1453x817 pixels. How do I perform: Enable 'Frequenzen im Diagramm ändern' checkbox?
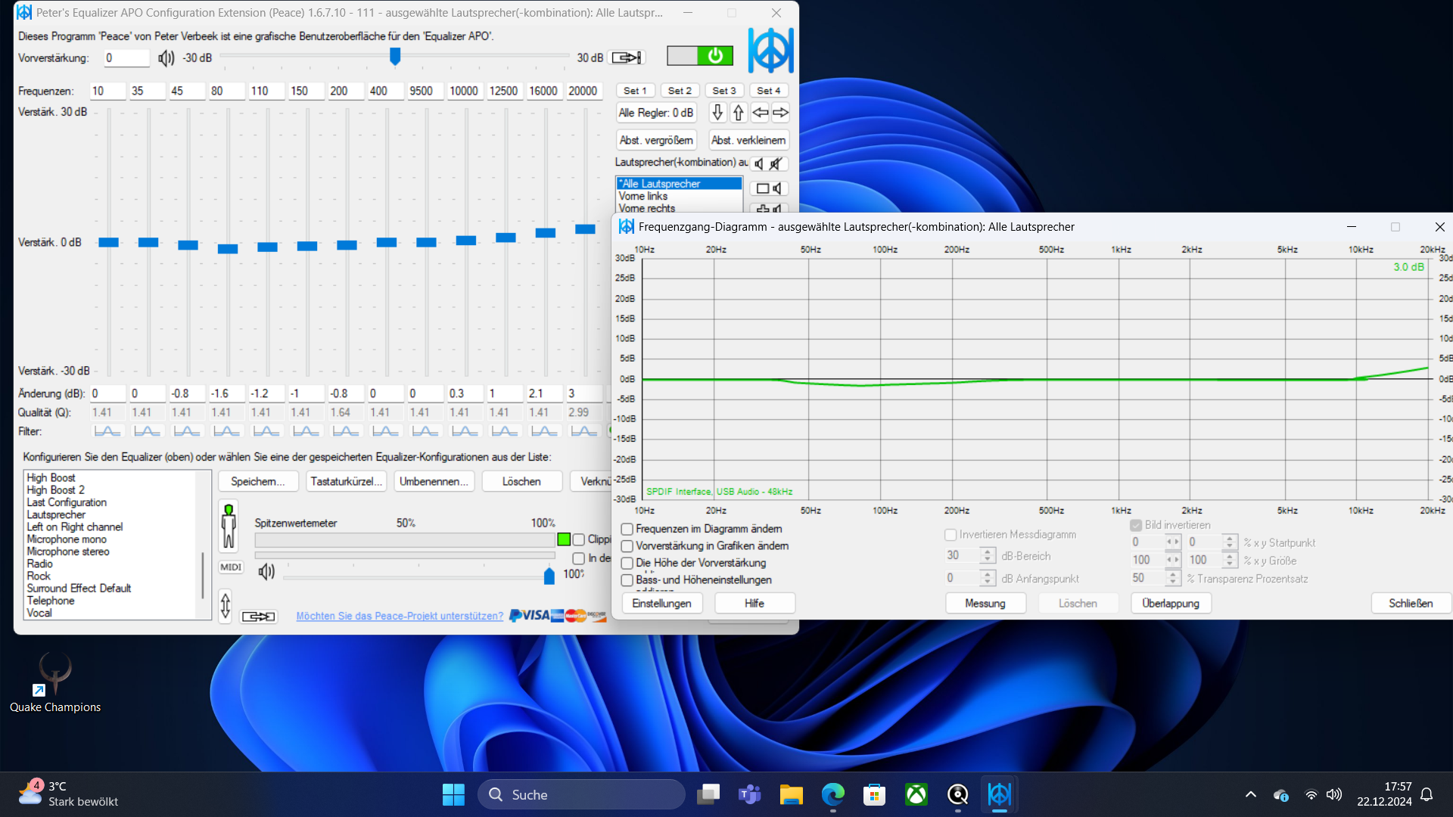pyautogui.click(x=627, y=530)
